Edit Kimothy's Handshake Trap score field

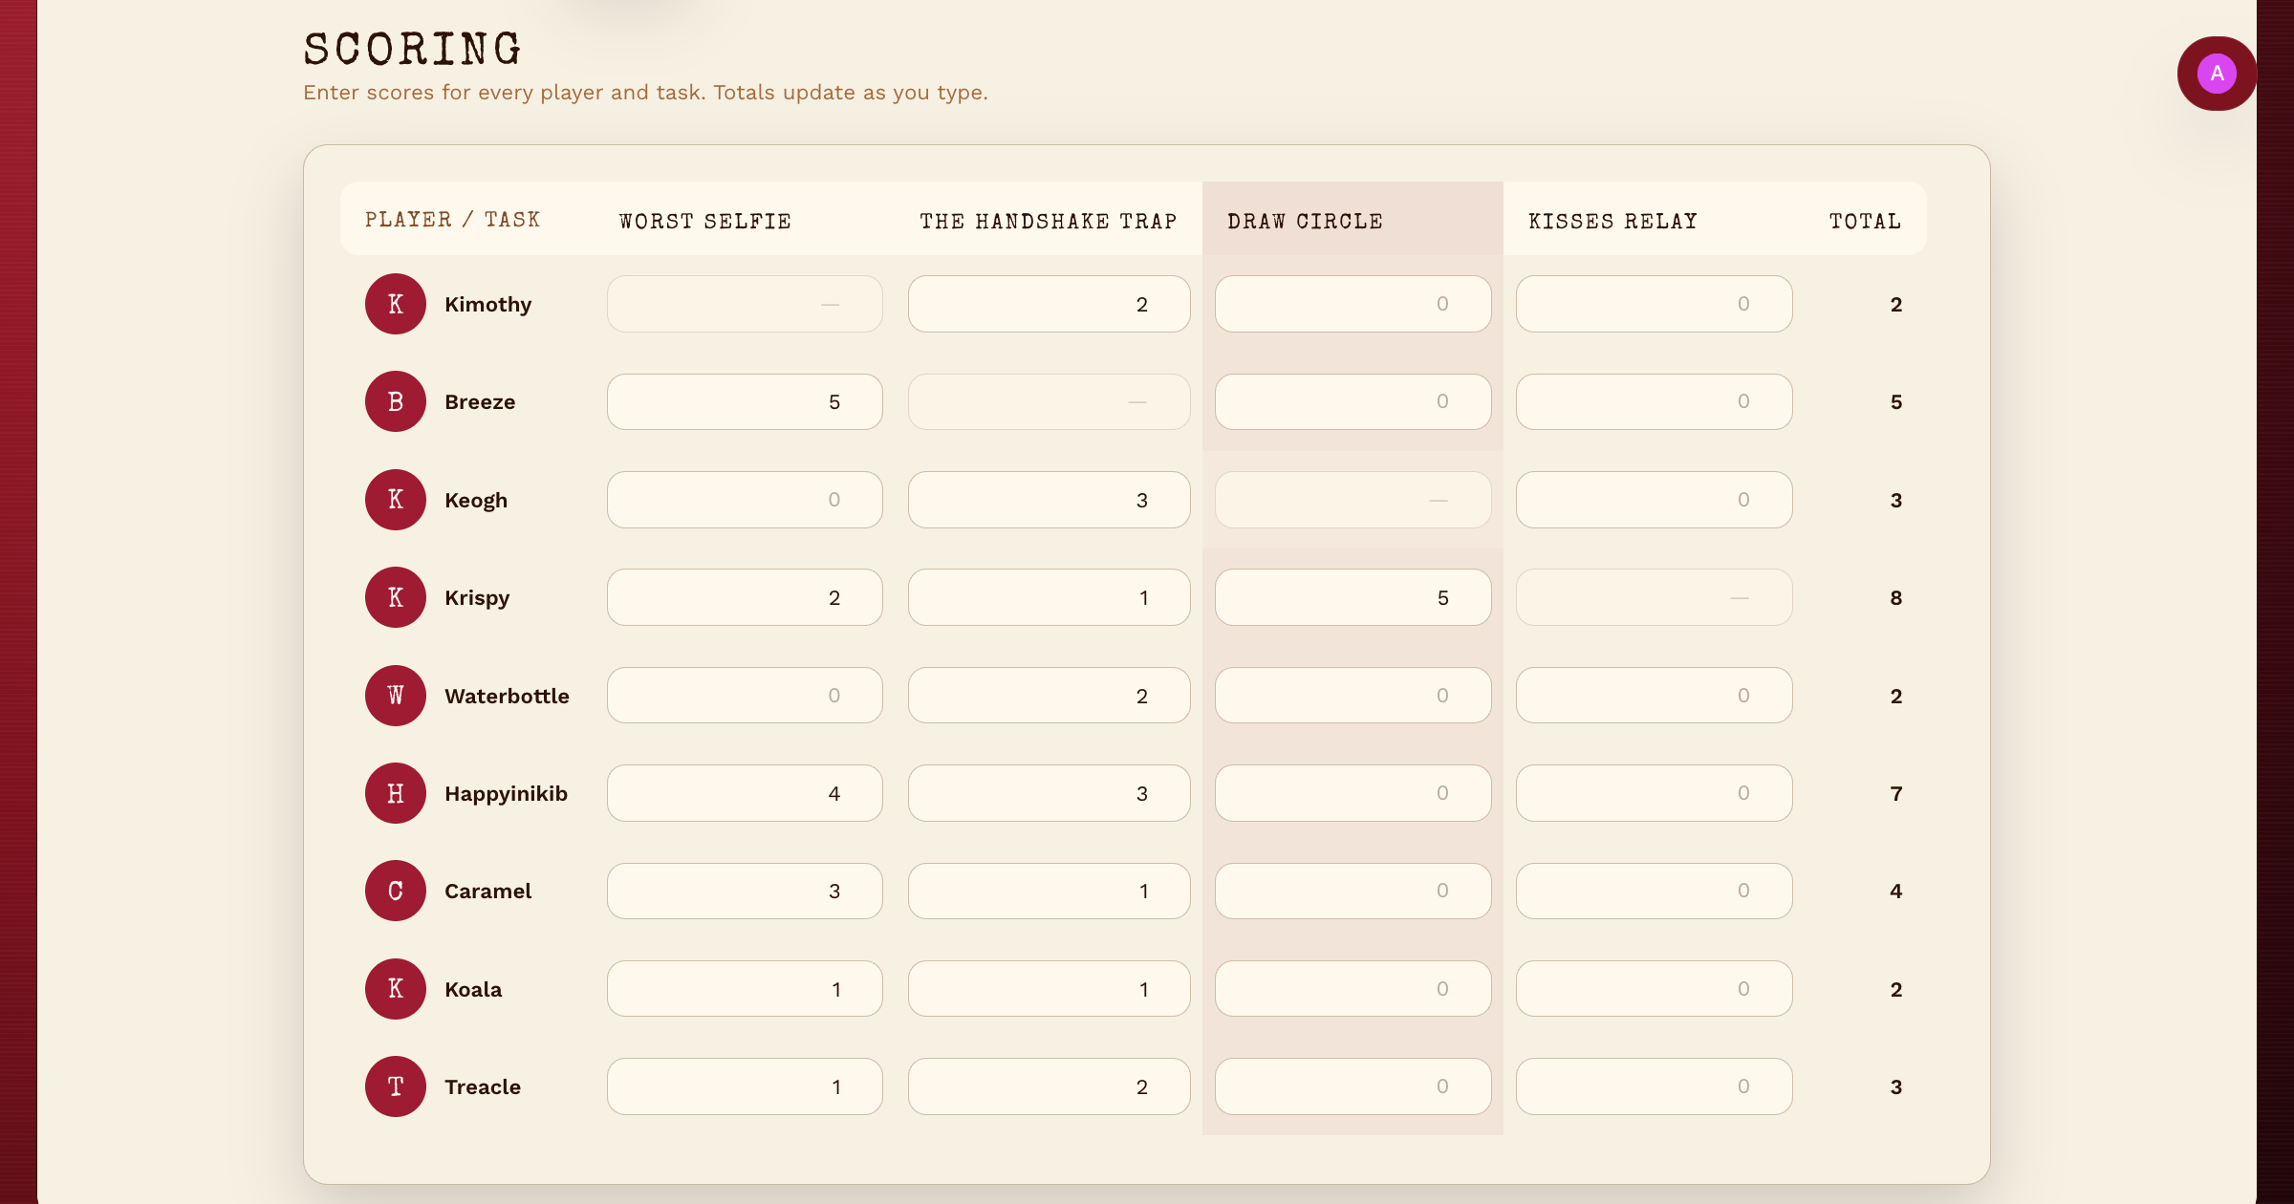[x=1049, y=304]
